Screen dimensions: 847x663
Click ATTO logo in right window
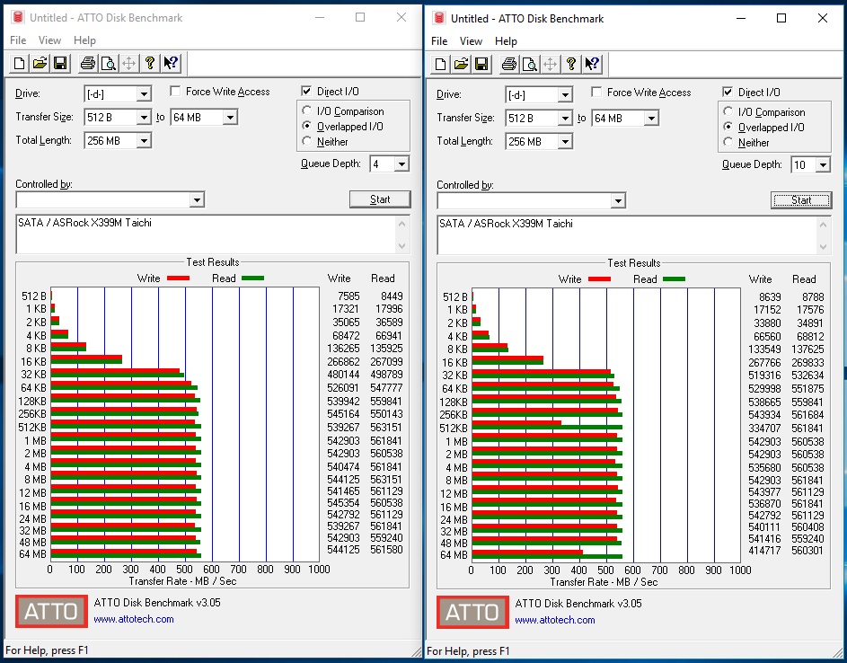coord(472,612)
